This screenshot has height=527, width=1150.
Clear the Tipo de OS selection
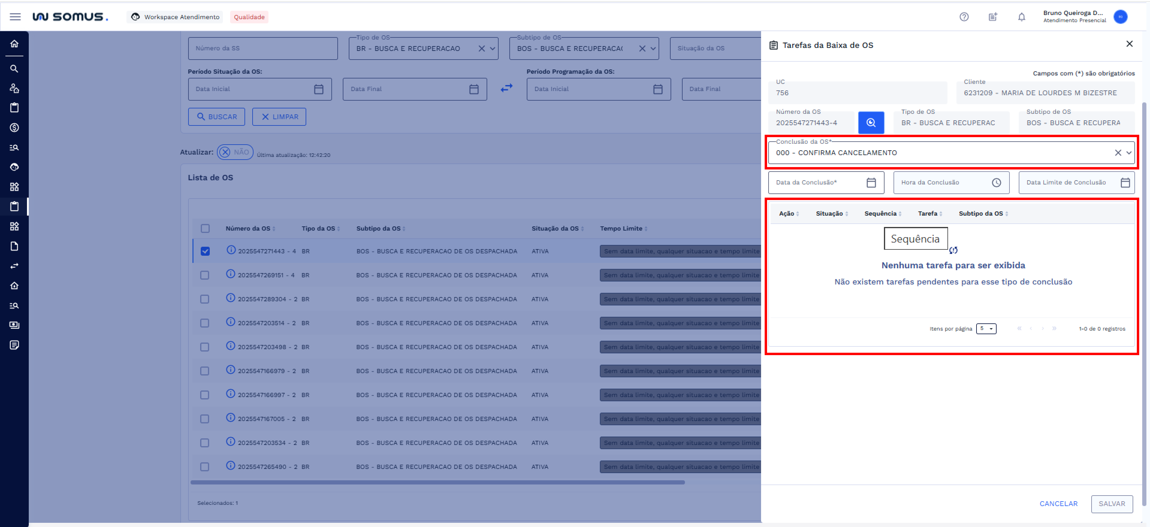[482, 49]
